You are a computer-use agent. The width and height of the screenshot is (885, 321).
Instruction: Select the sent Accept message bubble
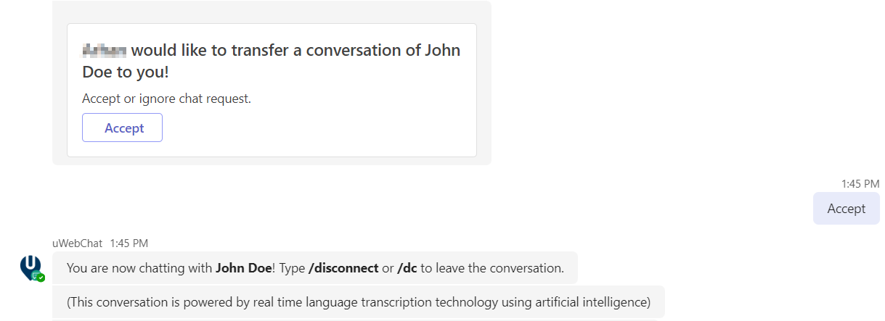tap(846, 209)
